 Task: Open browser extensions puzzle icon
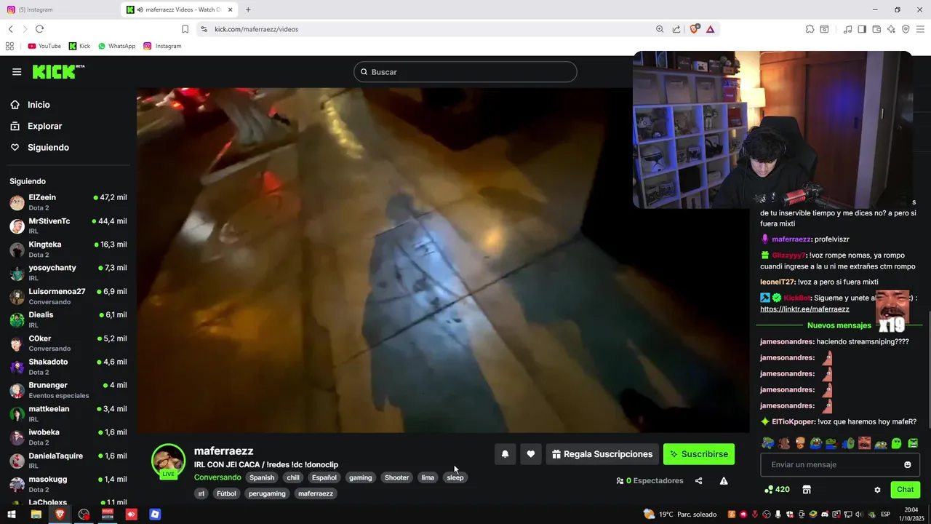pyautogui.click(x=810, y=29)
